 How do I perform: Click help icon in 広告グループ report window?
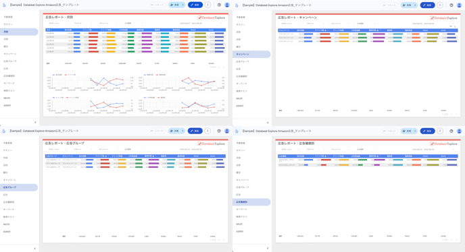(x=219, y=131)
